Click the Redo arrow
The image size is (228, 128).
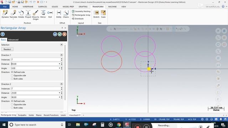point(34,2)
